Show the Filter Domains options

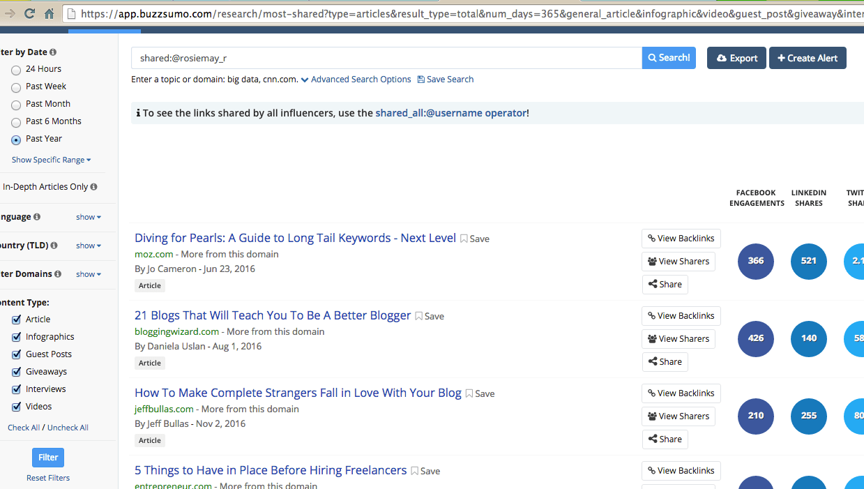pyautogui.click(x=89, y=274)
